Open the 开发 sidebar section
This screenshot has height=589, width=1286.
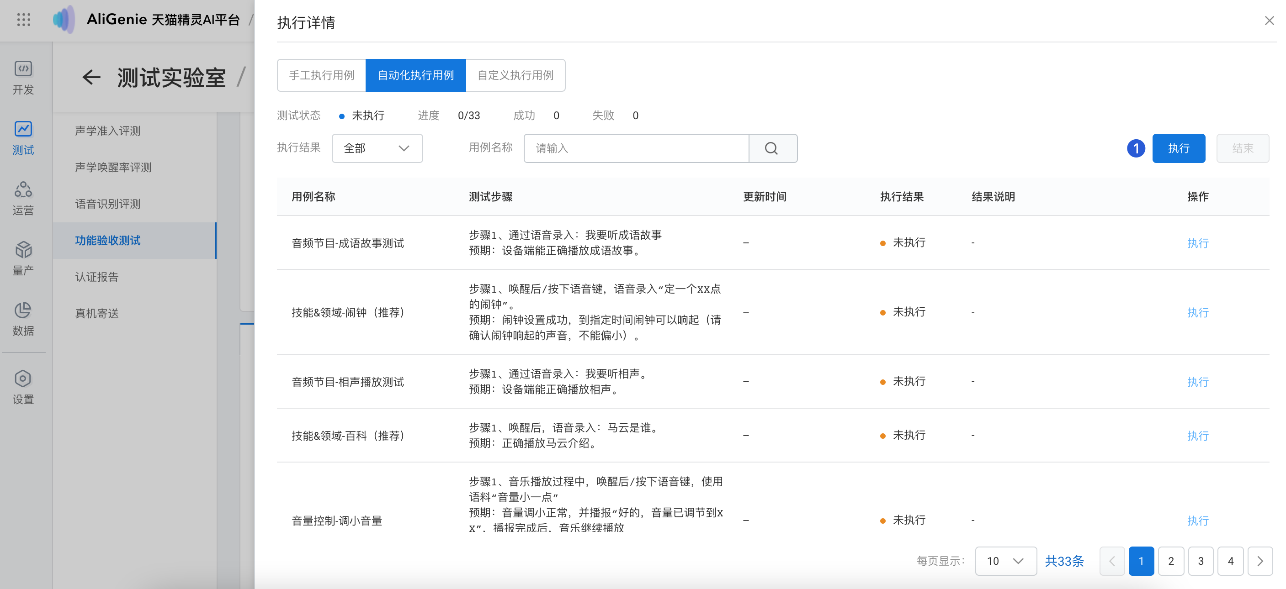pos(23,78)
